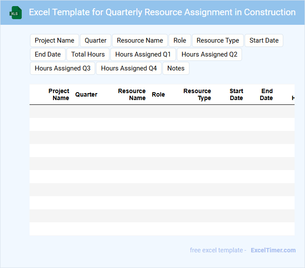Click the Resource Name tag
Image resolution: width=305 pixels, height=268 pixels.
tap(140, 40)
